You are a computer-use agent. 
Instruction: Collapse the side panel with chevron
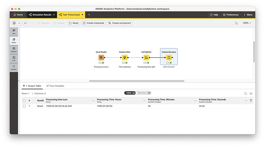point(19,81)
